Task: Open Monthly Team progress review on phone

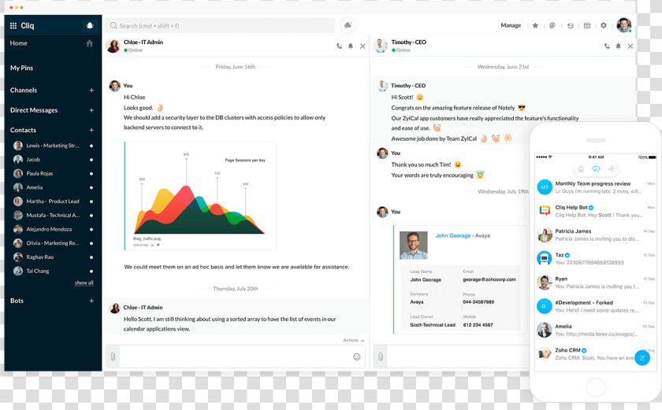Action: [595, 187]
